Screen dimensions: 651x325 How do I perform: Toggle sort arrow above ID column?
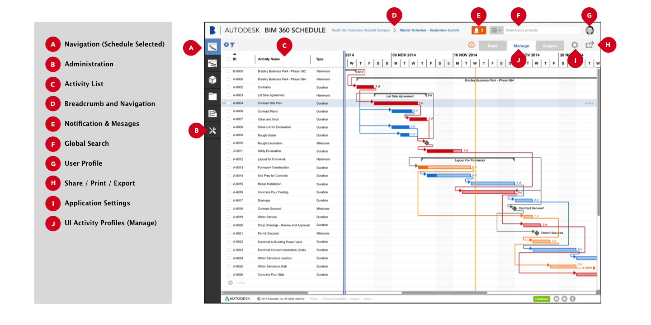click(x=235, y=54)
